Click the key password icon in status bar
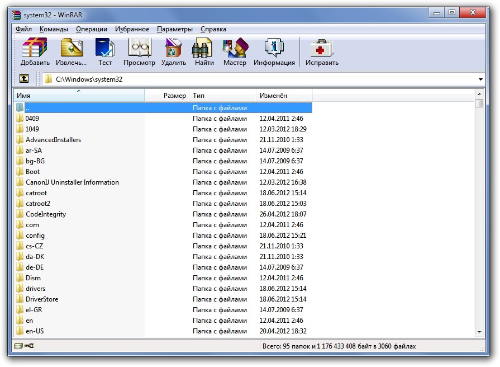The image size is (500, 367). coord(28,346)
